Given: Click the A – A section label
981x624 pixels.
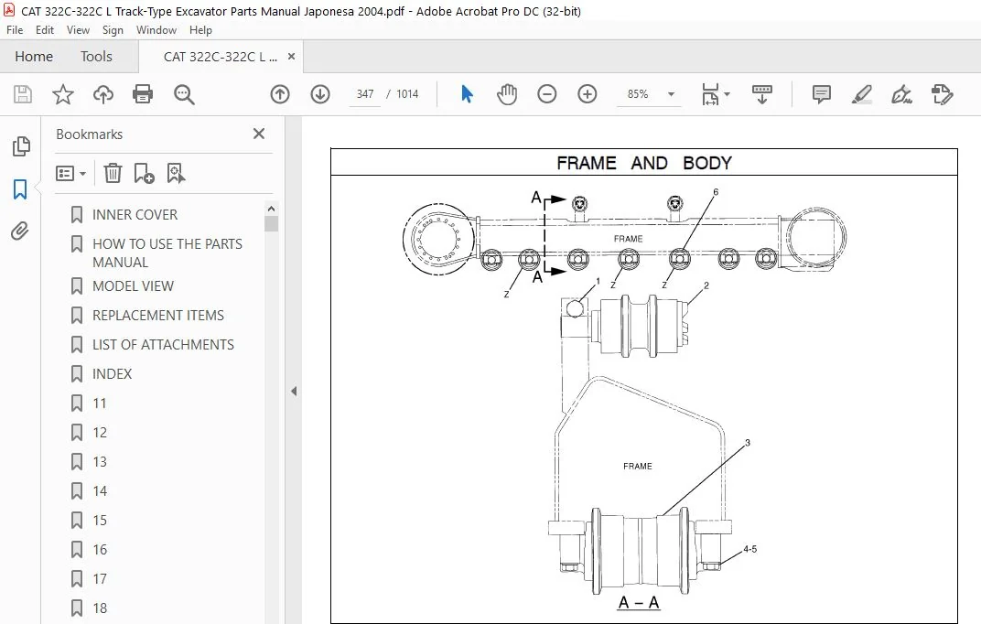Looking at the screenshot, I should point(638,603).
